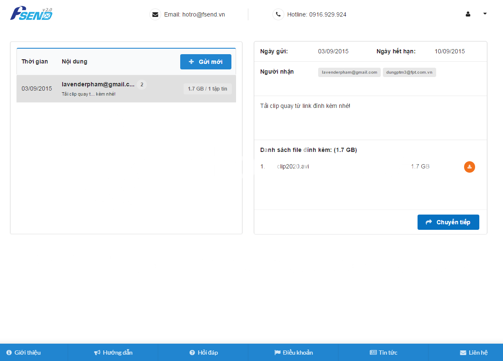Click the user profile icon
This screenshot has width=503, height=361.
(468, 14)
